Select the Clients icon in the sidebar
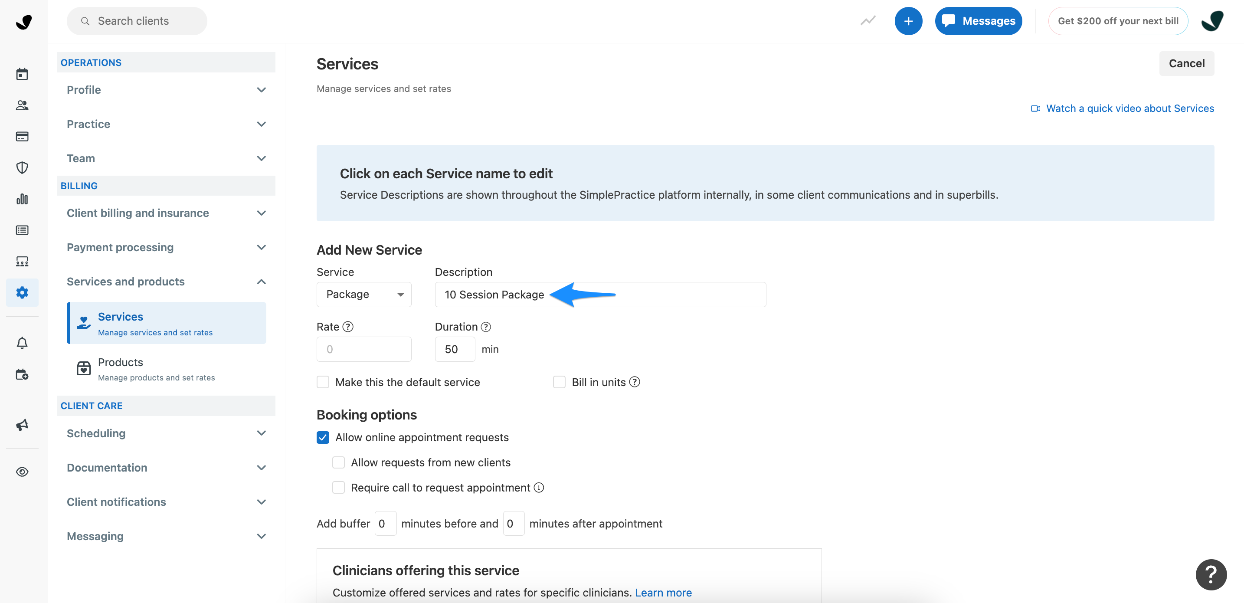 [22, 105]
